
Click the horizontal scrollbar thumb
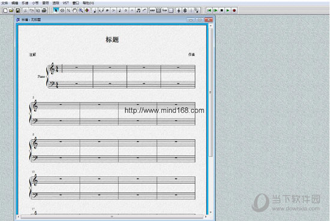(112, 216)
